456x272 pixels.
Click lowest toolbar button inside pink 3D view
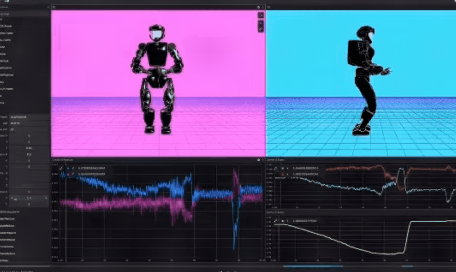tap(261, 29)
